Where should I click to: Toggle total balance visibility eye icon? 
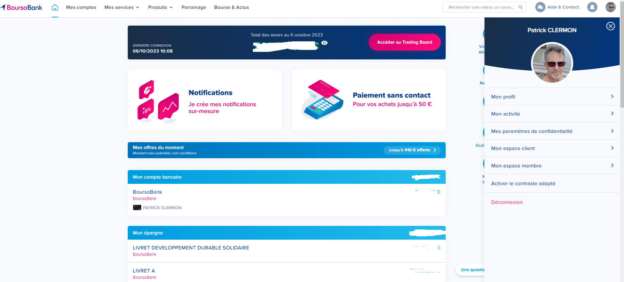tap(324, 43)
